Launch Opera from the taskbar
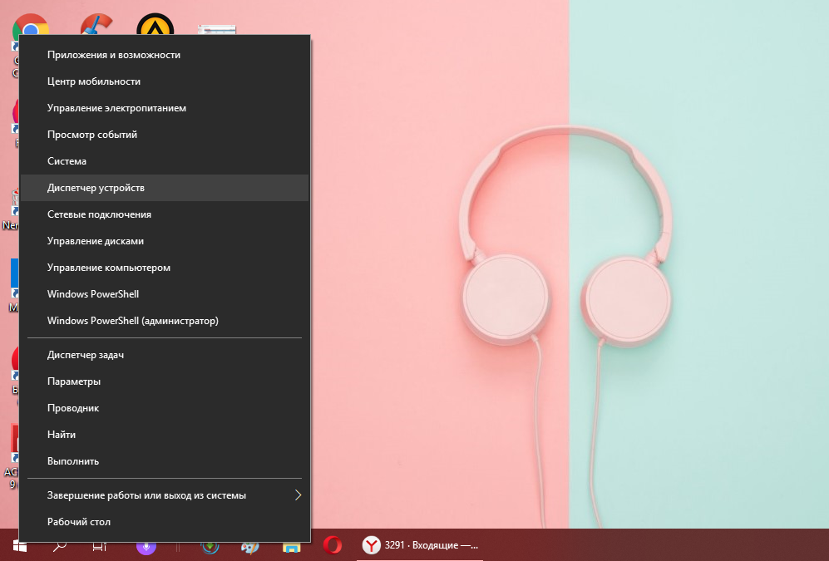The height and width of the screenshot is (561, 829). (333, 545)
